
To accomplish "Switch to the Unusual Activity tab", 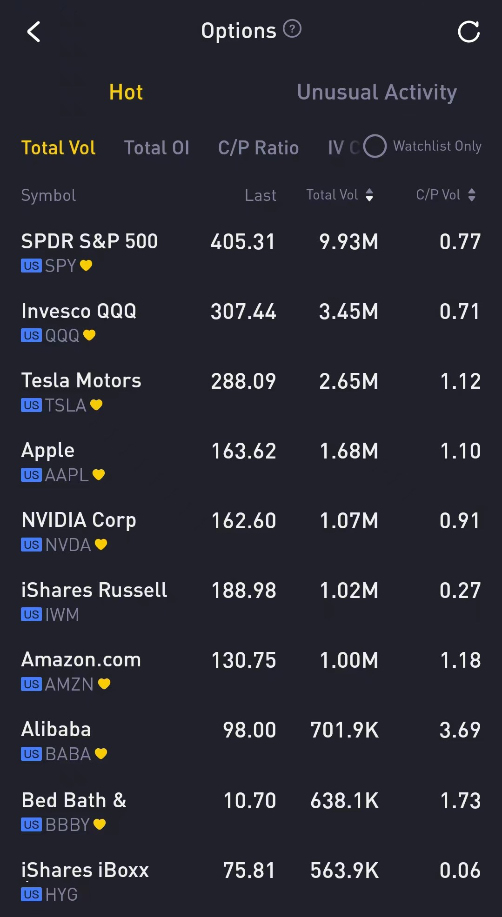I will 377,92.
